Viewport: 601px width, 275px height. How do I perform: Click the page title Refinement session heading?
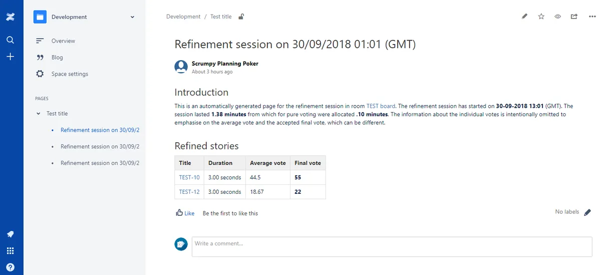pos(295,44)
